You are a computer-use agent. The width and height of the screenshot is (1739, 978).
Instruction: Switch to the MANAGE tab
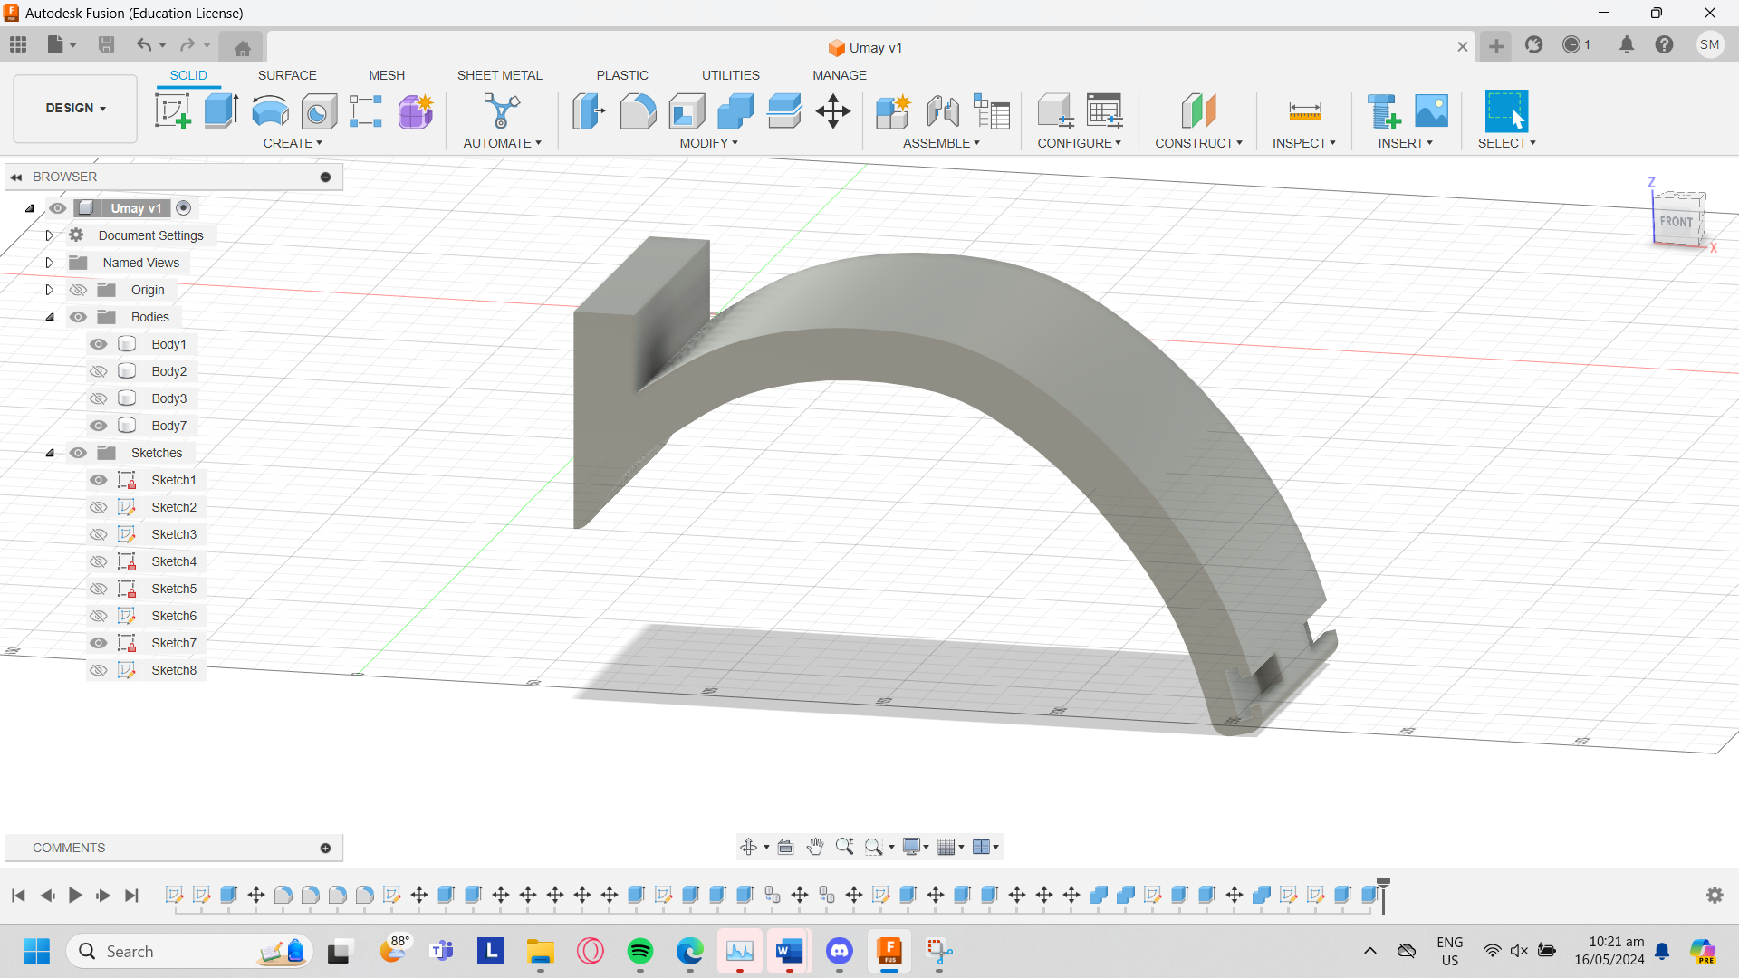[840, 75]
